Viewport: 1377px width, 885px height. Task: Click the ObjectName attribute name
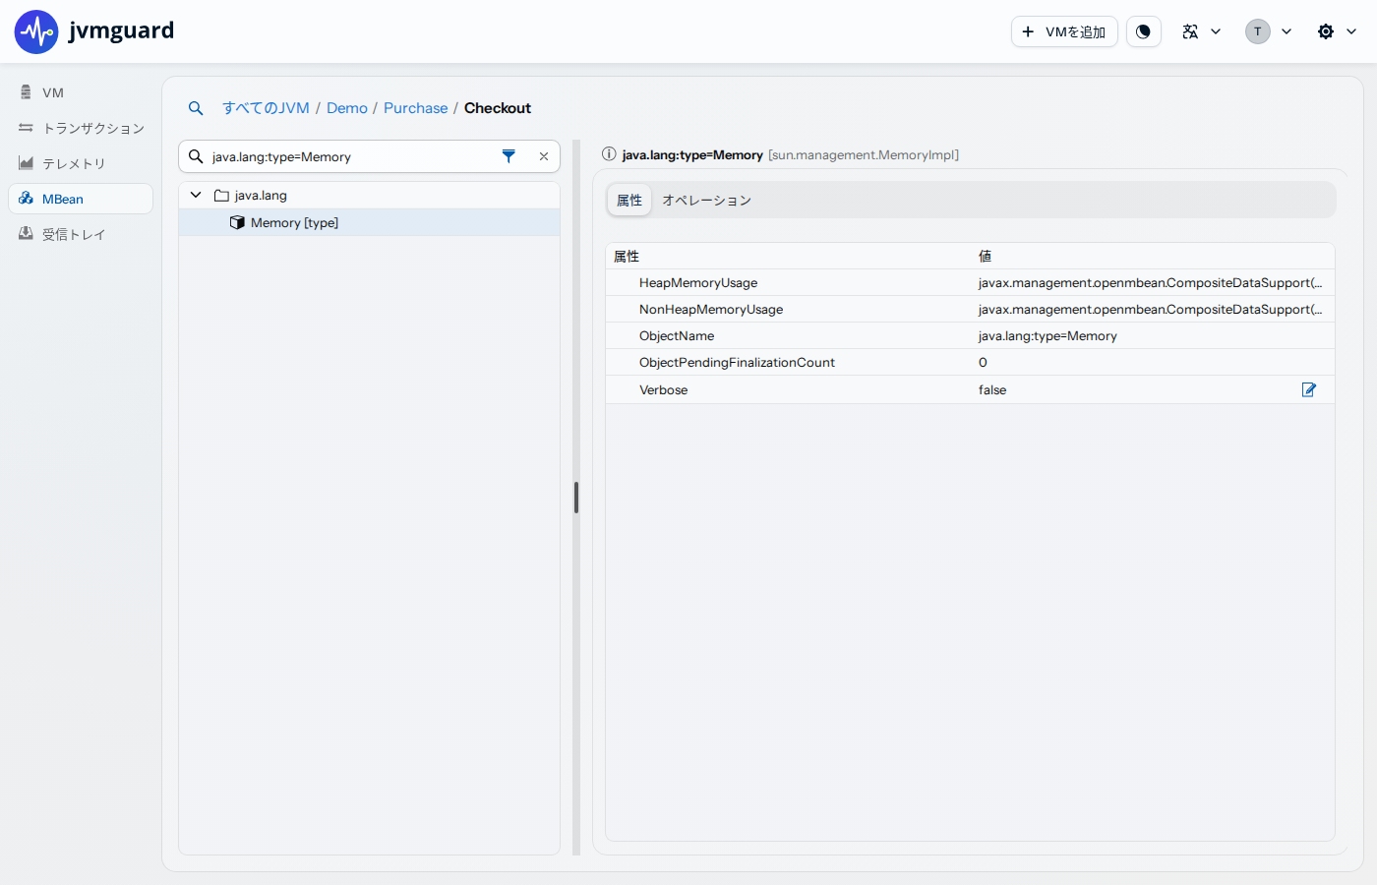click(x=677, y=336)
